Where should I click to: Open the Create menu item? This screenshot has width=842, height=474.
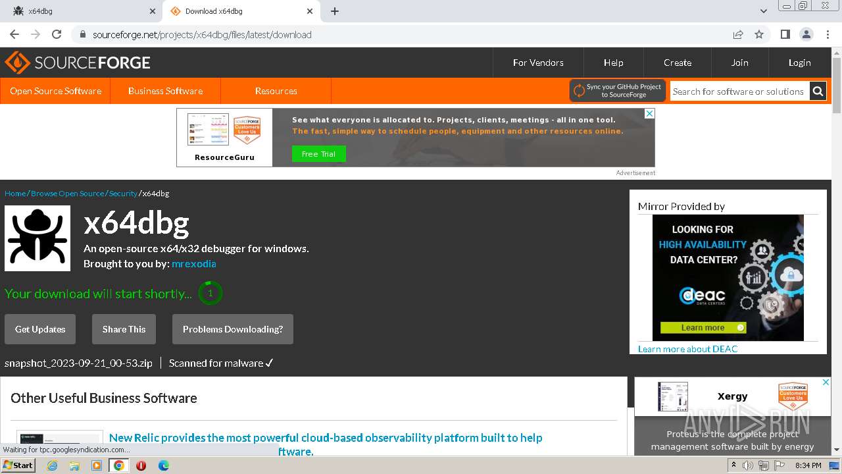678,63
